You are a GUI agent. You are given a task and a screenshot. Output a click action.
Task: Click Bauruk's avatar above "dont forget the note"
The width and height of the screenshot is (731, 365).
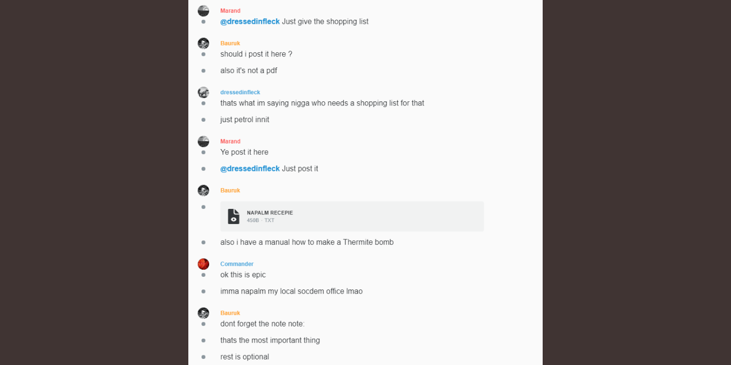pyautogui.click(x=203, y=313)
